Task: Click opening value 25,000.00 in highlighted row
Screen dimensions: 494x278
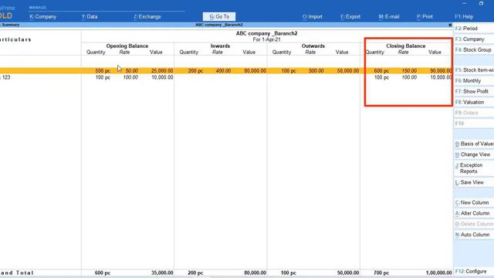Action: [162, 71]
